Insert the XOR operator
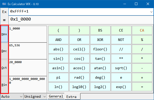Image resolution: width=154 pixels, height=100 pixels. point(100,40)
